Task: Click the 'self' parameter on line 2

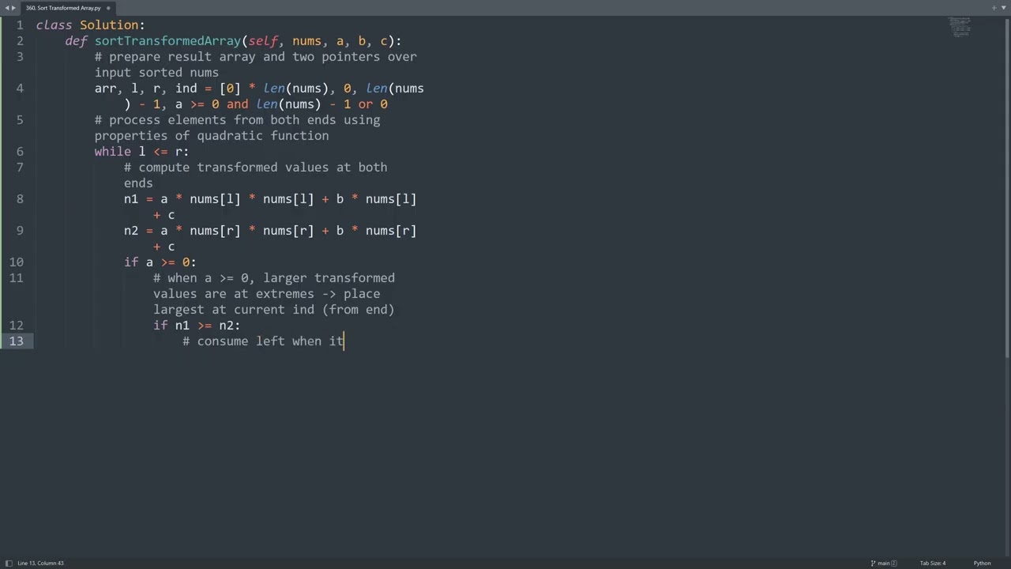Action: [x=263, y=40]
